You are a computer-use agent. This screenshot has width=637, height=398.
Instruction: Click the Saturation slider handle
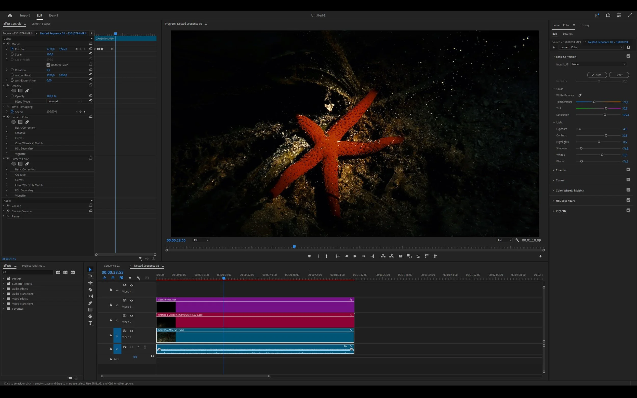click(605, 115)
